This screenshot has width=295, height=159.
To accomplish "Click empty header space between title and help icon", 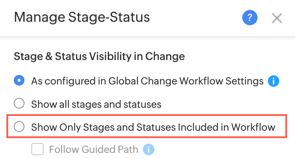I will 195,18.
